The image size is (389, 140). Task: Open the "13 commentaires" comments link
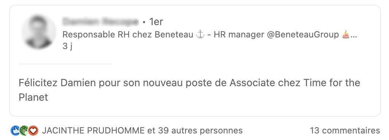click(x=345, y=130)
